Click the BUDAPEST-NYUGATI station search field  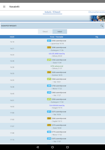coord(52,26)
